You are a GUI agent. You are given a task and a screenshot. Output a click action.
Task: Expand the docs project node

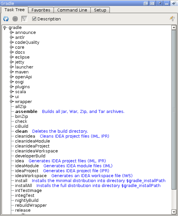tap(11, 52)
